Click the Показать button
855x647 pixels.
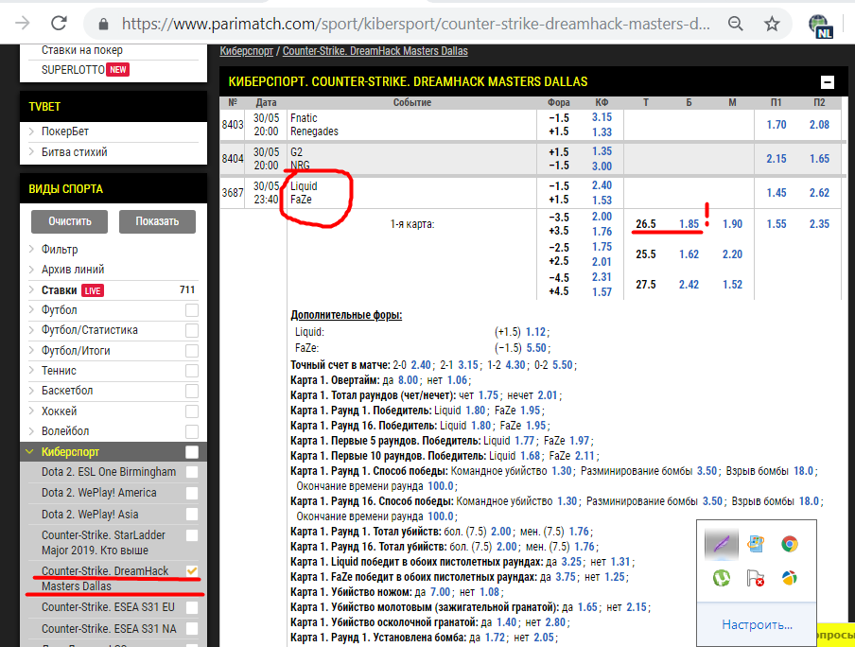(157, 221)
